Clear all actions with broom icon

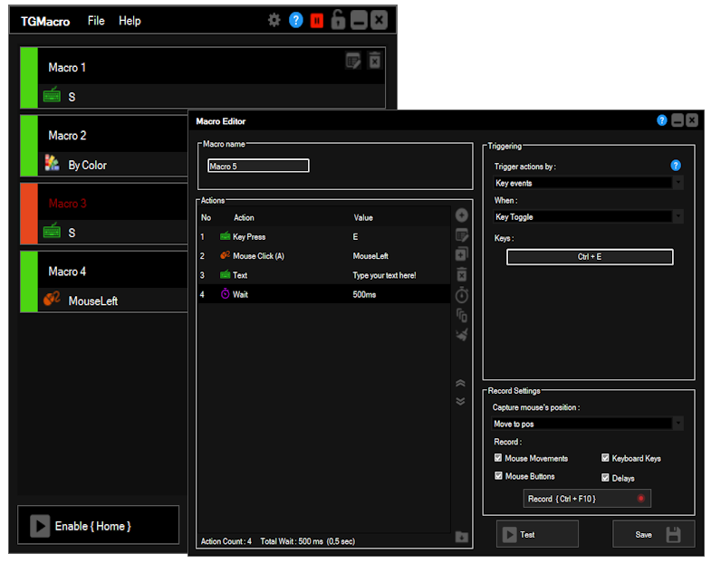pos(462,335)
